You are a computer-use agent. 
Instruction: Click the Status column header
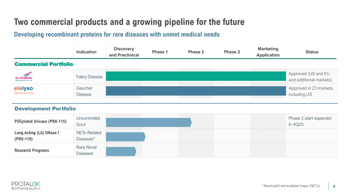click(x=312, y=52)
